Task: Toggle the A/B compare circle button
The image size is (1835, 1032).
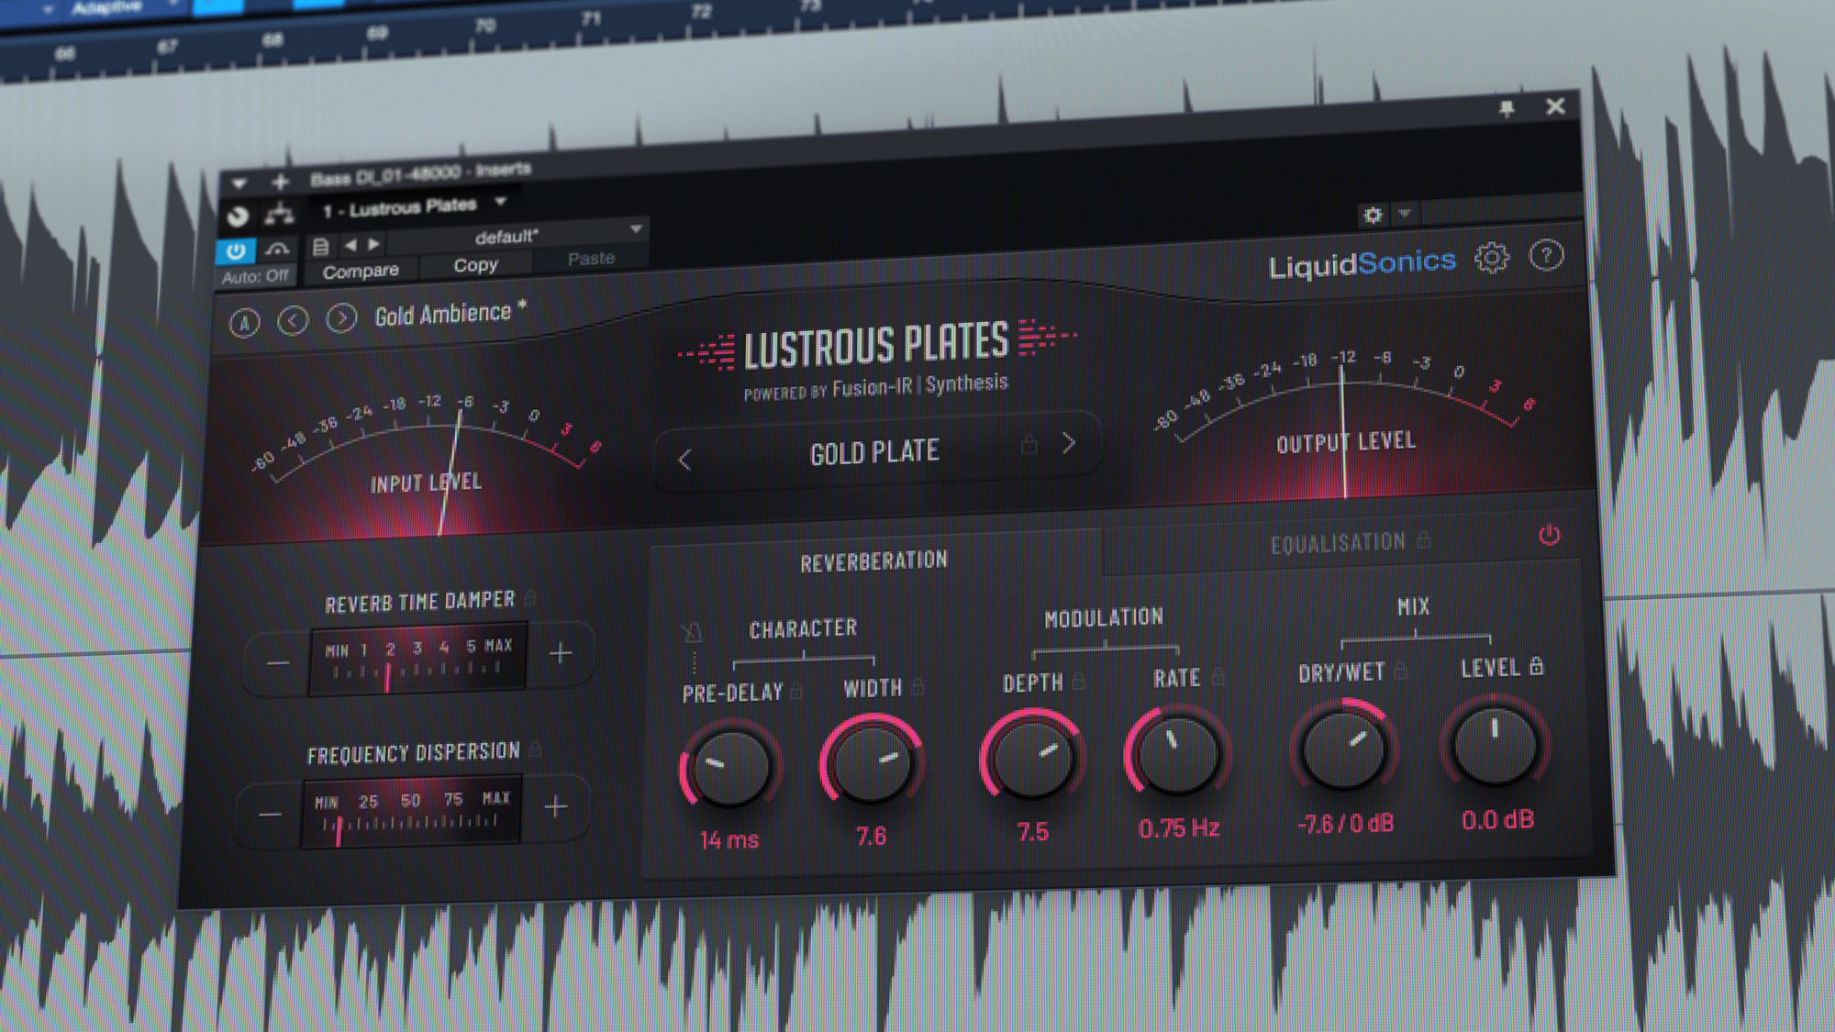Action: pos(244,323)
